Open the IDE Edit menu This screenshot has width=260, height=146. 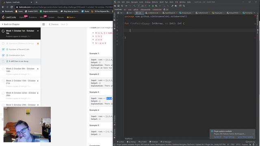[x=123, y=2]
